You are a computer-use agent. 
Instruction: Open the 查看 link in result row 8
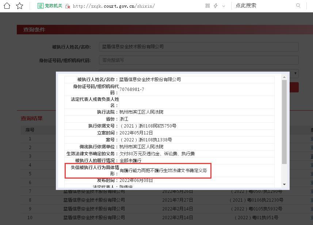point(312,200)
